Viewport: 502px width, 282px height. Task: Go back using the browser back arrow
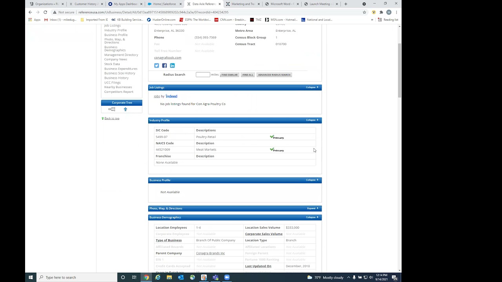coord(30,12)
